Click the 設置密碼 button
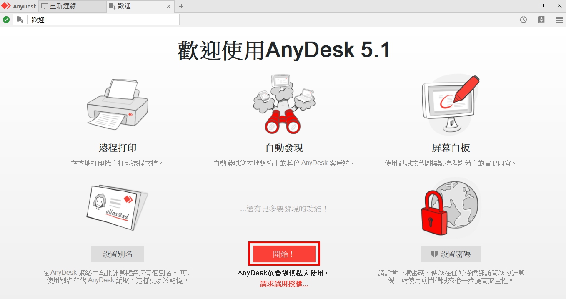This screenshot has height=299, width=566. [451, 254]
